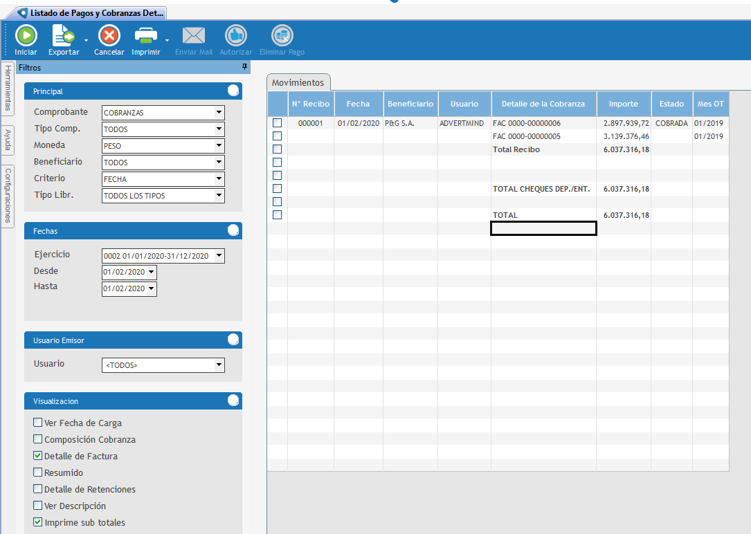This screenshot has height=534, width=751.
Task: Click the Importe column header
Action: point(623,104)
